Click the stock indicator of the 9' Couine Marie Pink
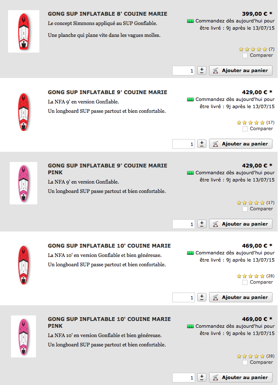Screen dimensions: 278x385 tap(190, 173)
